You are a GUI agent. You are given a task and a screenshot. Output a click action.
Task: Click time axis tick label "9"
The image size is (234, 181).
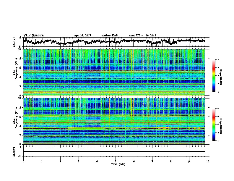pyautogui.click(x=189, y=161)
